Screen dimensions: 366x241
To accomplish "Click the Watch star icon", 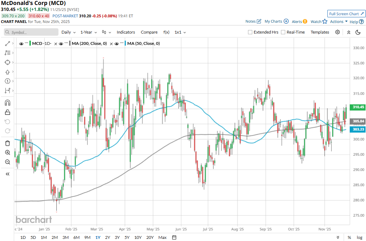I will (325, 22).
